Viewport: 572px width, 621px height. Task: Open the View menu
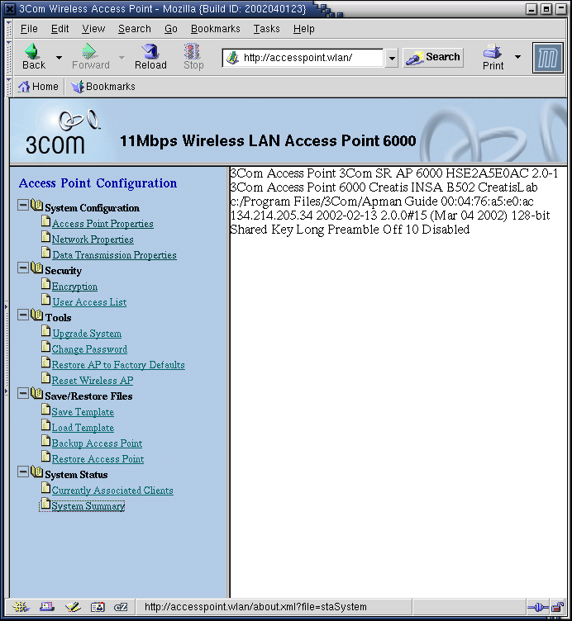[93, 29]
